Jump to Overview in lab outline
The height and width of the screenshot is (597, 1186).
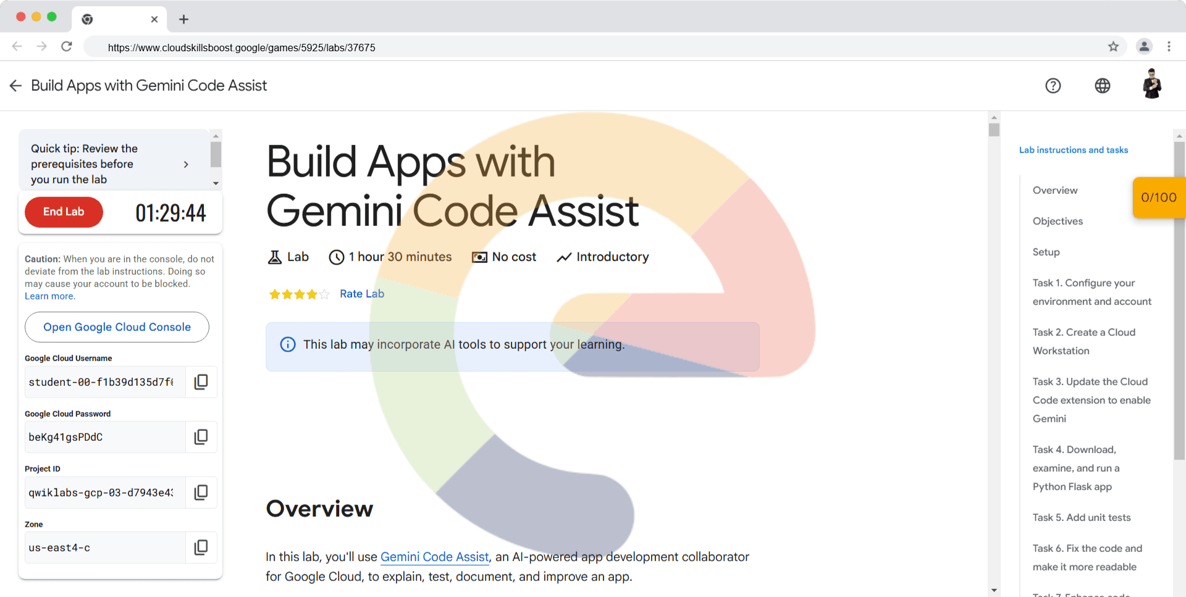pyautogui.click(x=1054, y=190)
